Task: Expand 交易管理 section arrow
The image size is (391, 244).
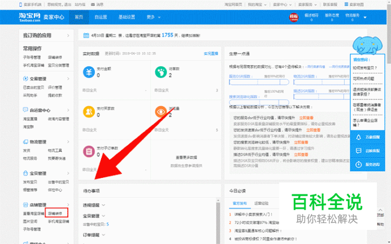Action: point(68,79)
